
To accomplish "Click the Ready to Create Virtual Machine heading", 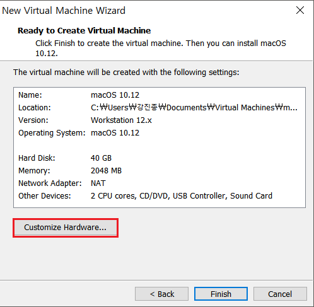I will (x=84, y=31).
